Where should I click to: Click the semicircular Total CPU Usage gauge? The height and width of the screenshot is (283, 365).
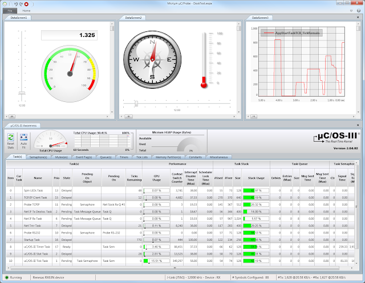point(51,139)
